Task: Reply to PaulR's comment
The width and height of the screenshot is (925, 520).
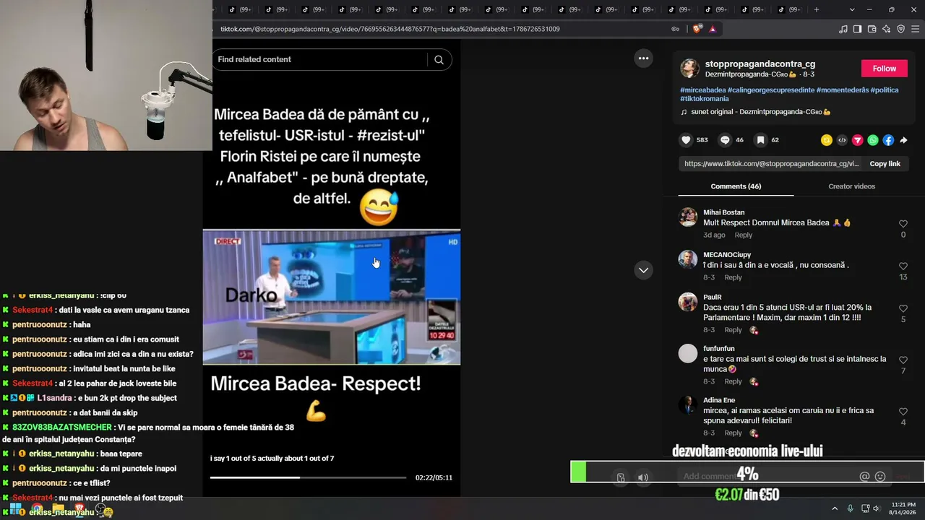Action: tap(733, 330)
